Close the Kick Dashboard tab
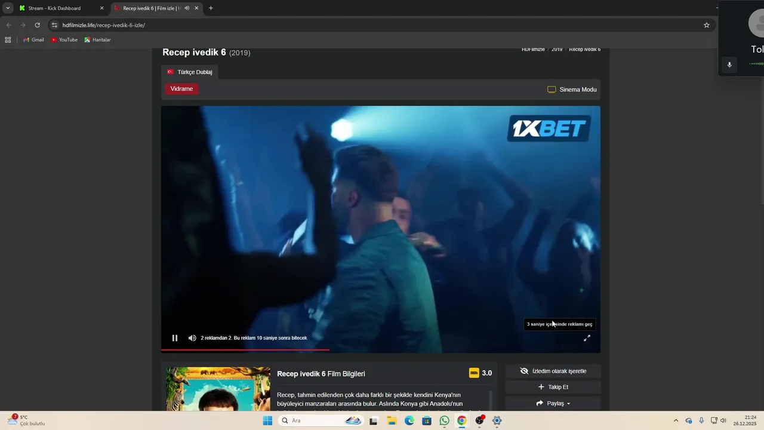 [x=101, y=8]
